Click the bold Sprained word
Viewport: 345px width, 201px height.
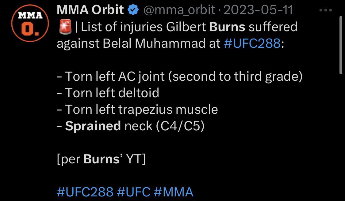coord(93,126)
